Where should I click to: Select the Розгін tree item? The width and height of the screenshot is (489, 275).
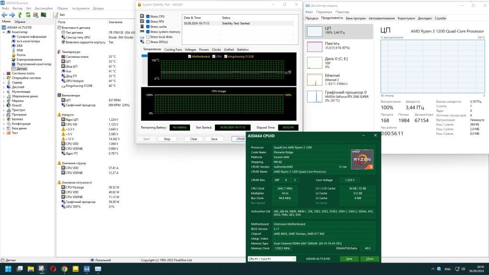(x=21, y=55)
